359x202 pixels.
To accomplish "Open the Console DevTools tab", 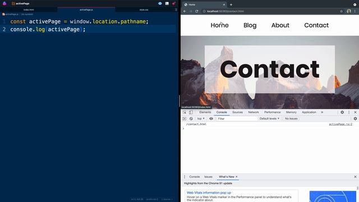I will pyautogui.click(x=222, y=112).
